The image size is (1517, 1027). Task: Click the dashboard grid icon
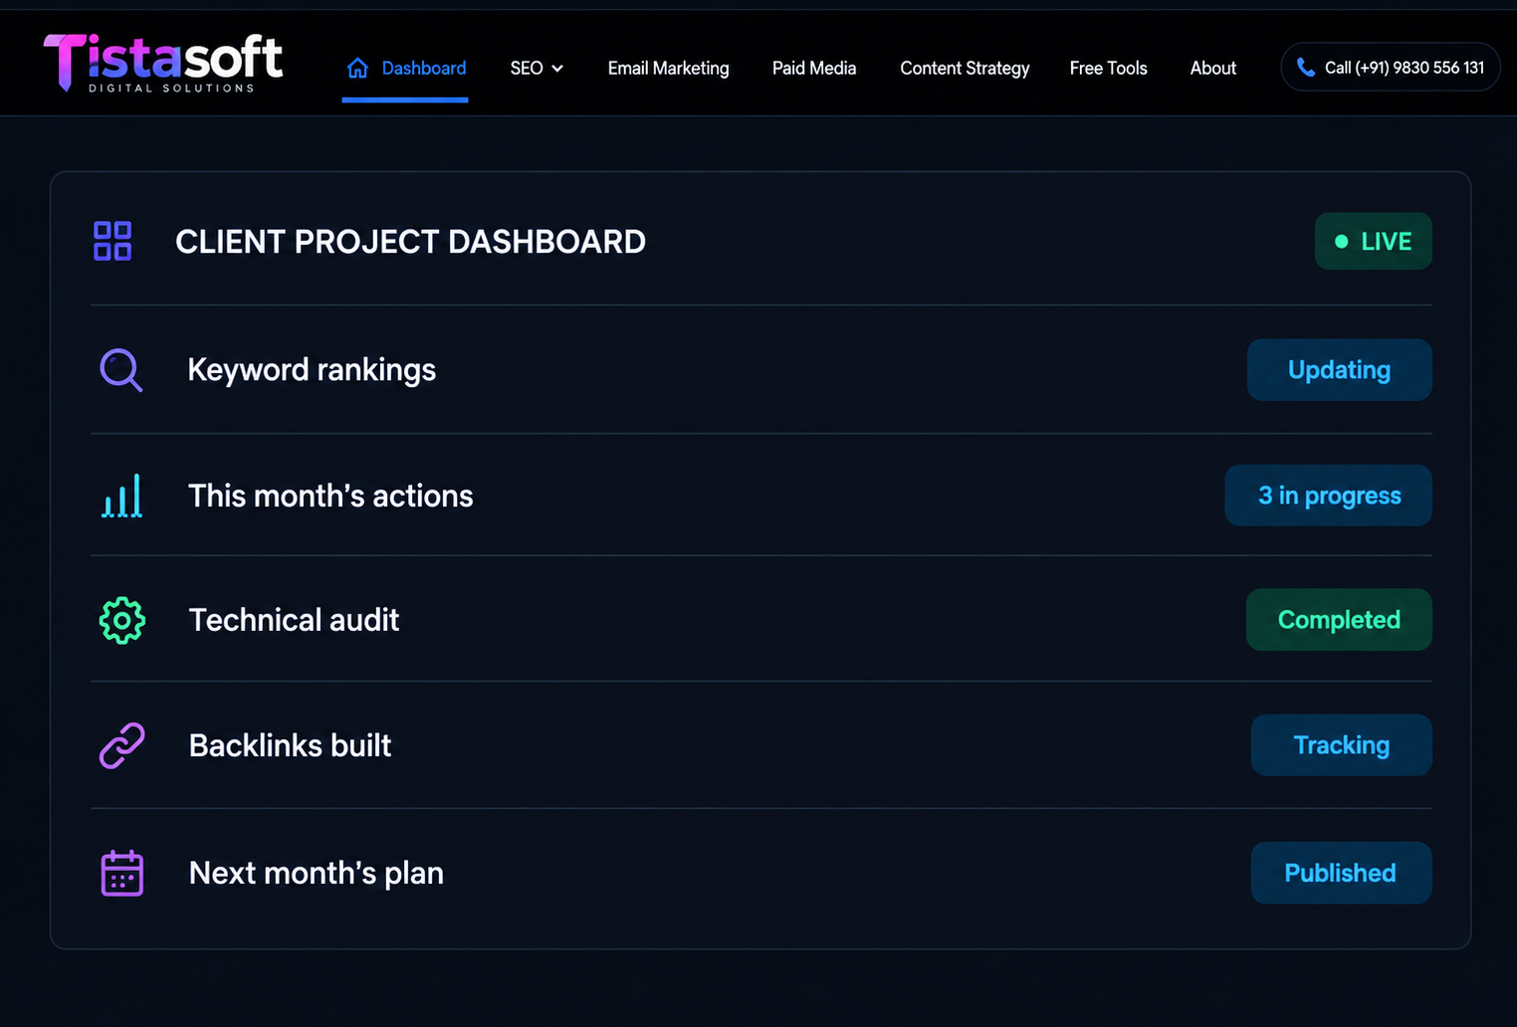[112, 241]
